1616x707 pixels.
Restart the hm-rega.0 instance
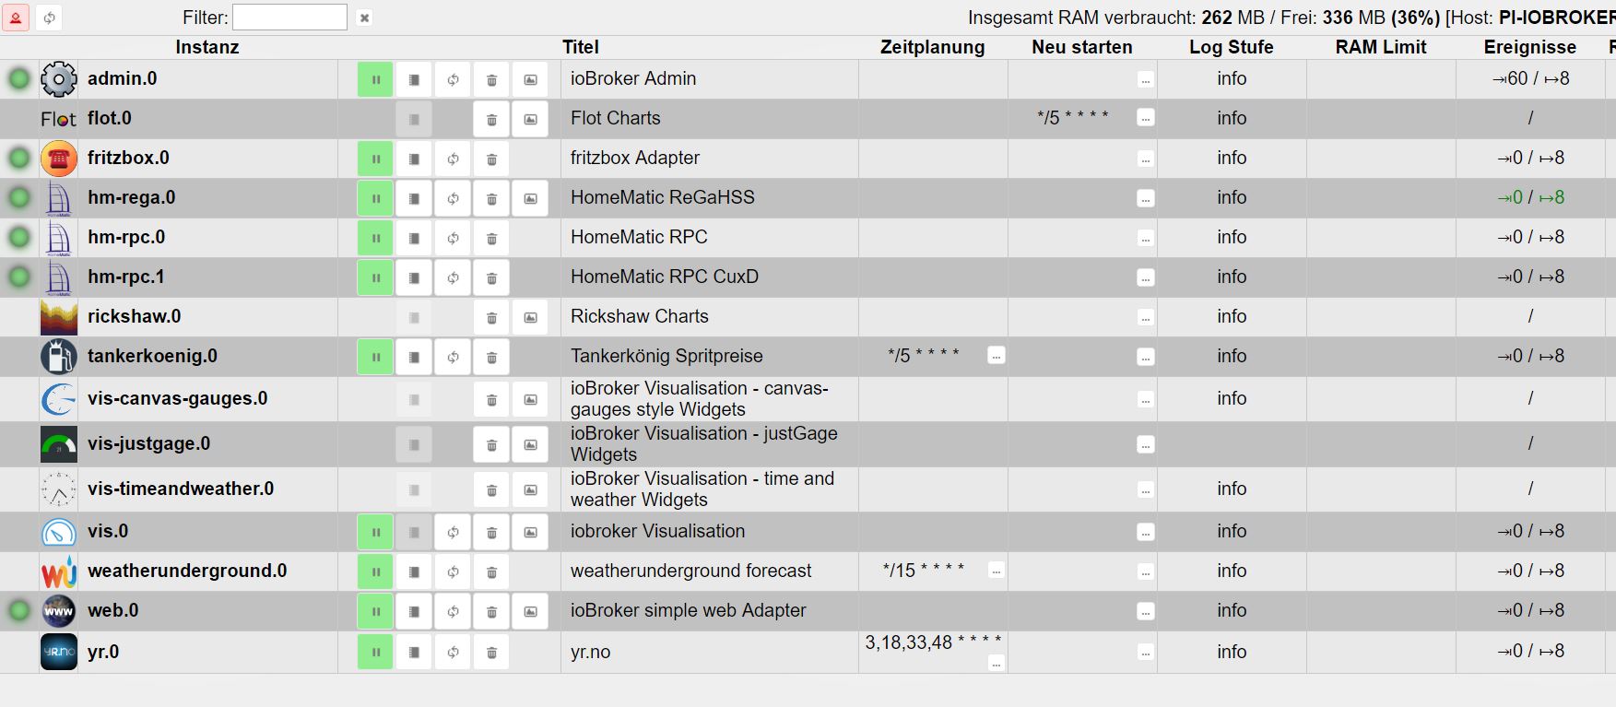click(x=453, y=198)
